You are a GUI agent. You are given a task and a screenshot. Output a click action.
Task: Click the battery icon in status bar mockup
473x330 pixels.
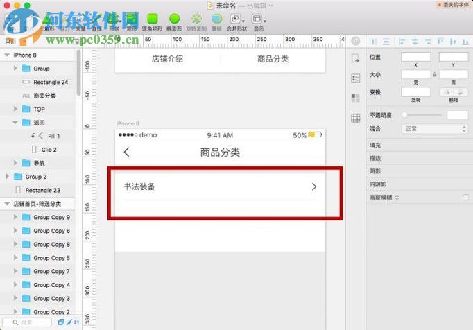[x=315, y=134]
